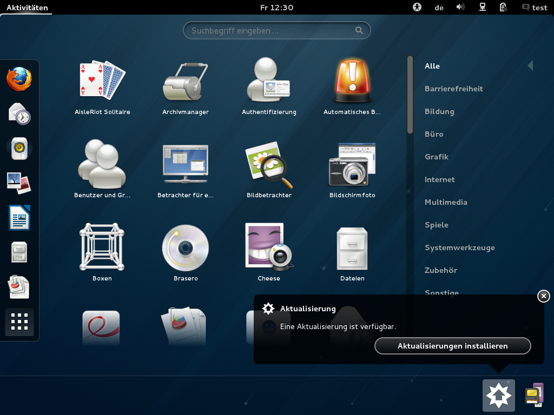Select the Internet category
The width and height of the screenshot is (554, 415).
[439, 179]
